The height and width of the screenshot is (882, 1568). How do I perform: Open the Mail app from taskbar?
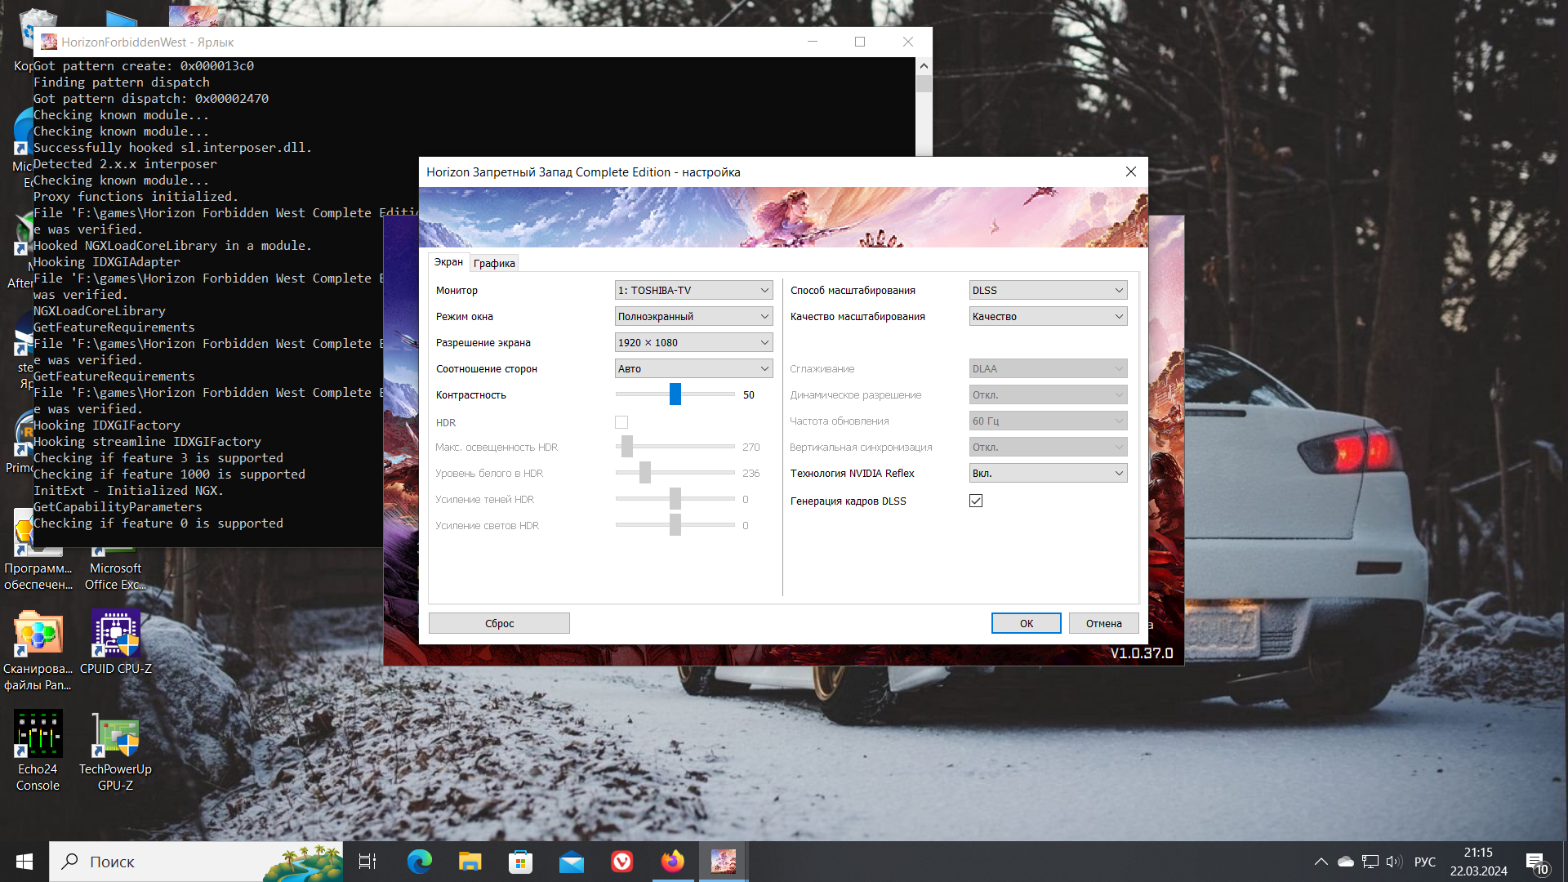tap(572, 862)
